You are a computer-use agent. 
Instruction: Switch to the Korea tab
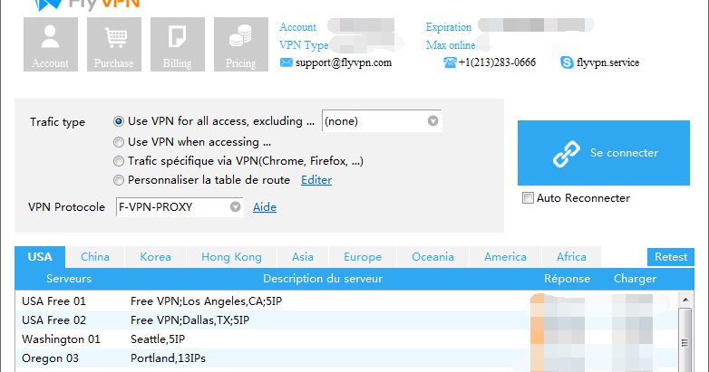pyautogui.click(x=155, y=257)
